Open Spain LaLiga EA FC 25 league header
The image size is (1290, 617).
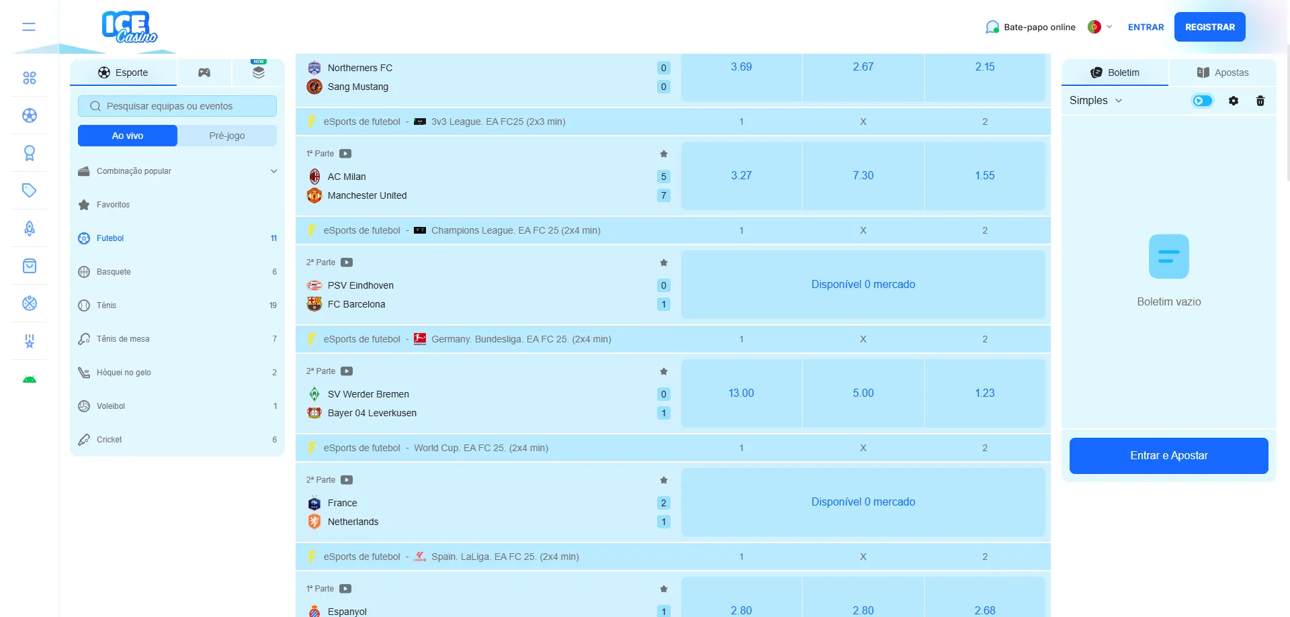[673, 557]
